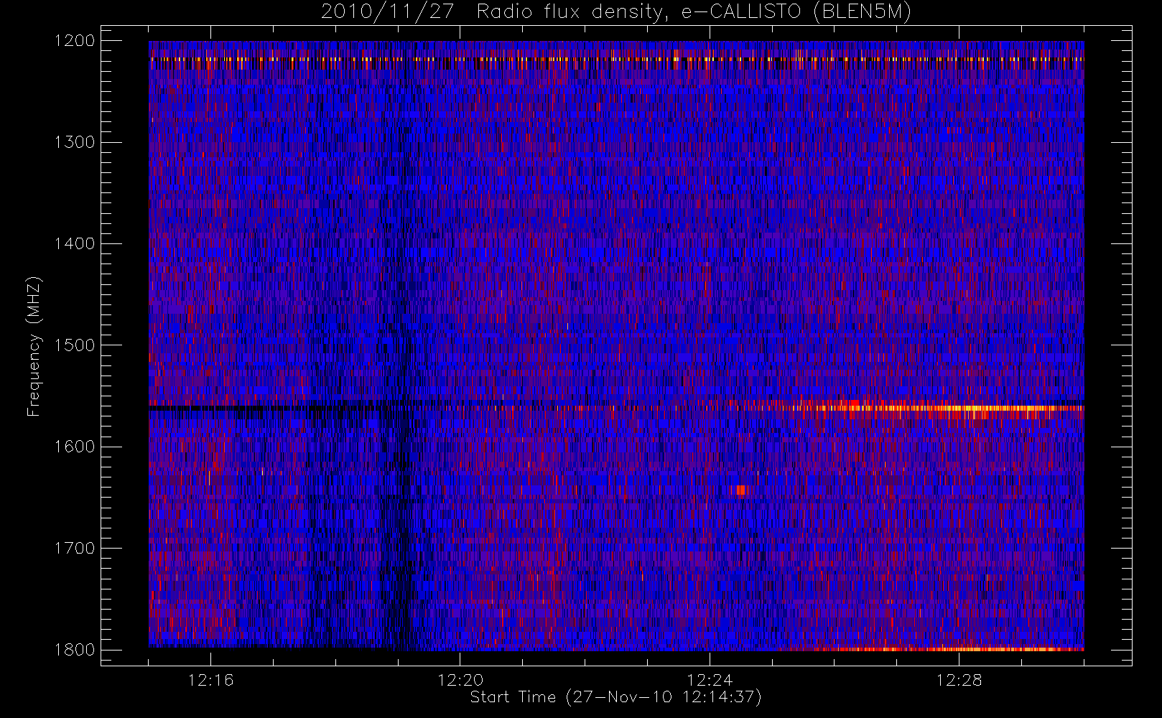The width and height of the screenshot is (1162, 718).
Task: Click the plot title 'Radio flux density, e-CALLISTO (BLEN5M)'
Action: click(694, 11)
